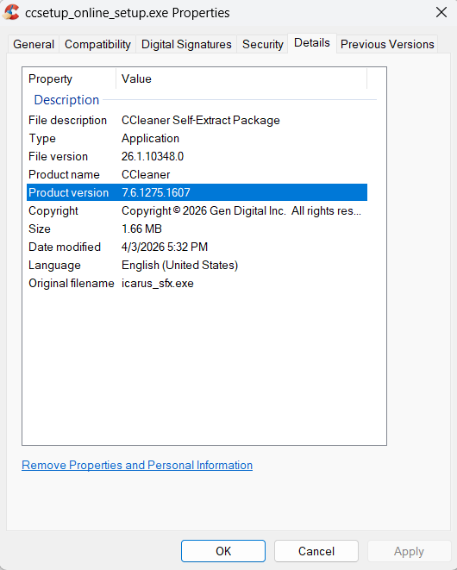457x570 pixels.
Task: Collapse the Description group heading
Action: (x=66, y=100)
